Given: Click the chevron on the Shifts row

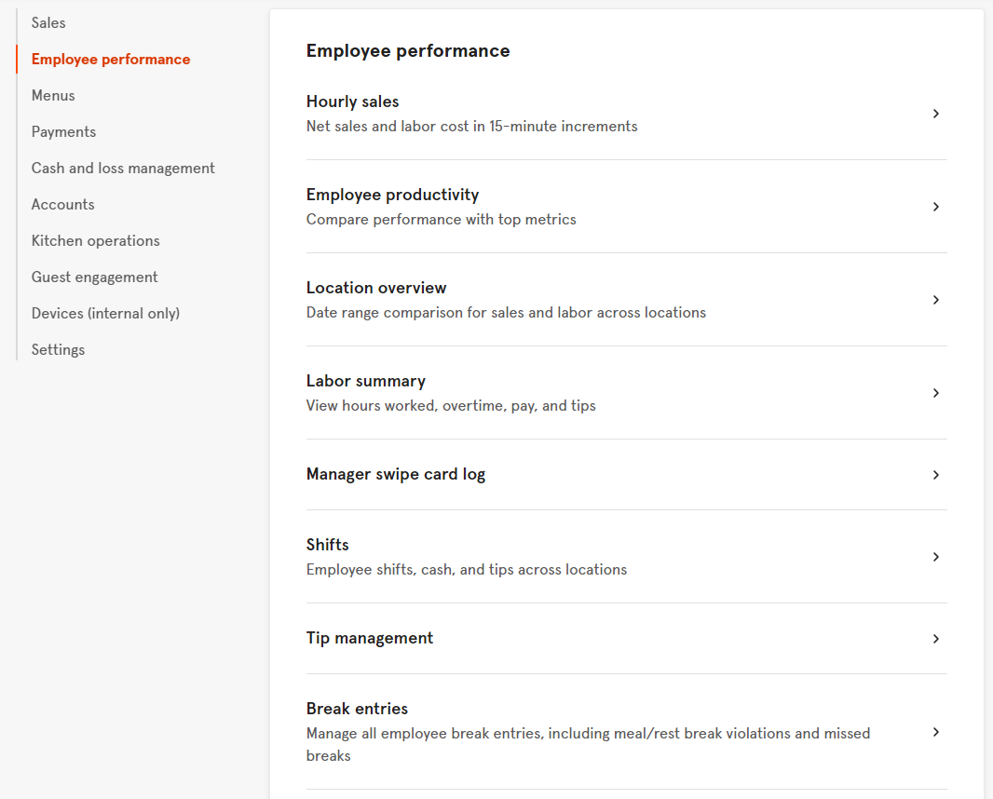Looking at the screenshot, I should tap(935, 557).
